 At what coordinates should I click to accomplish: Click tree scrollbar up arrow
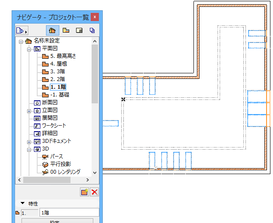tap(95, 41)
